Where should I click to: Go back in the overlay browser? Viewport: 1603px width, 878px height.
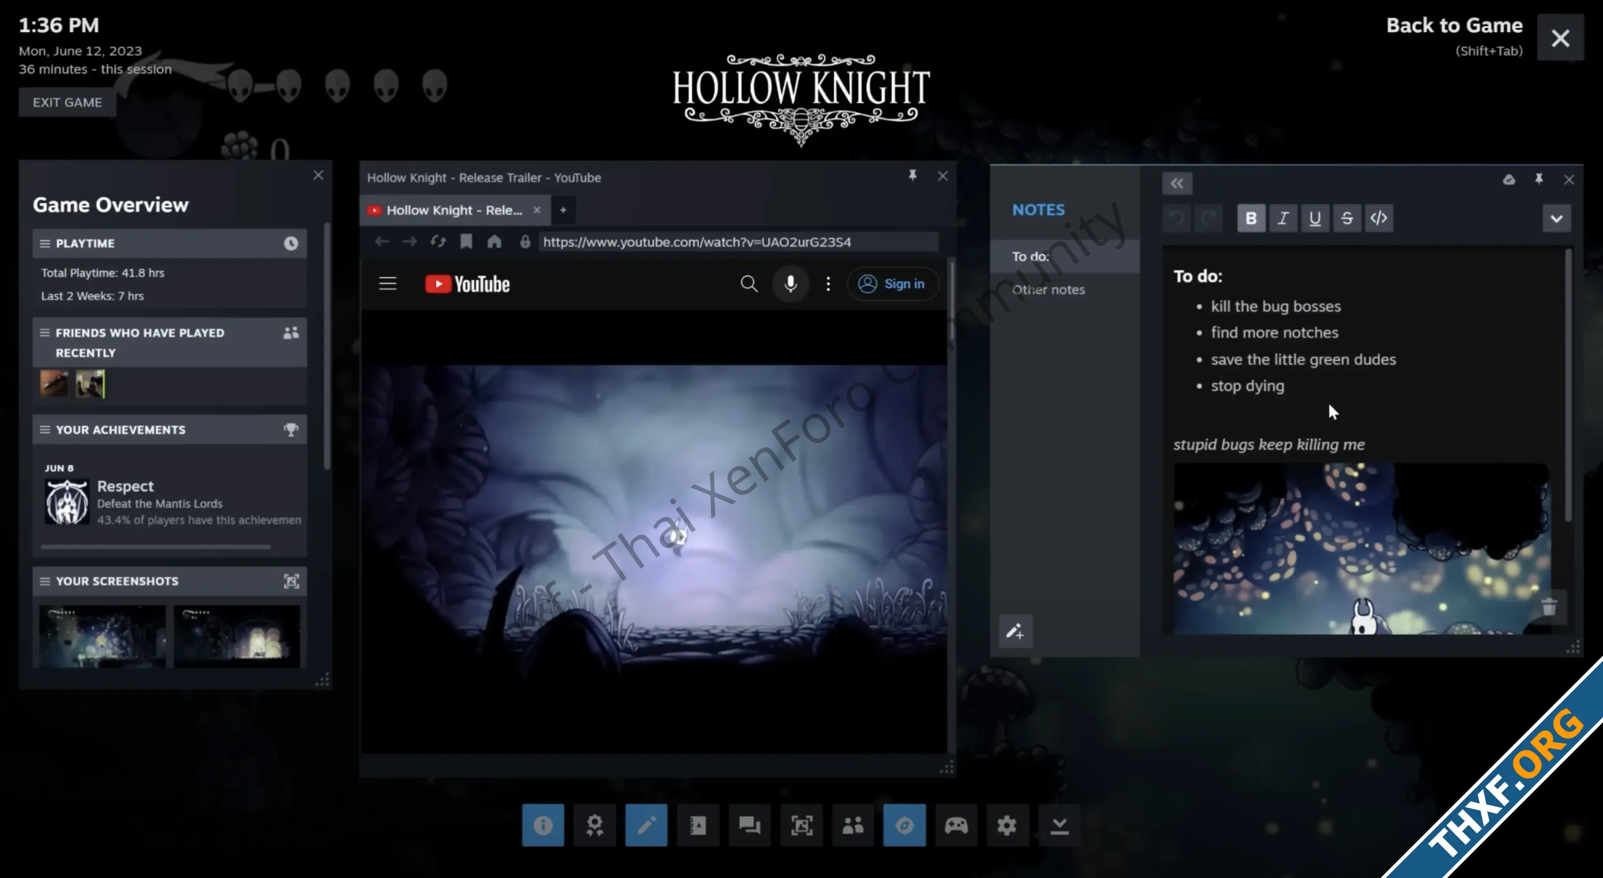pyautogui.click(x=382, y=242)
